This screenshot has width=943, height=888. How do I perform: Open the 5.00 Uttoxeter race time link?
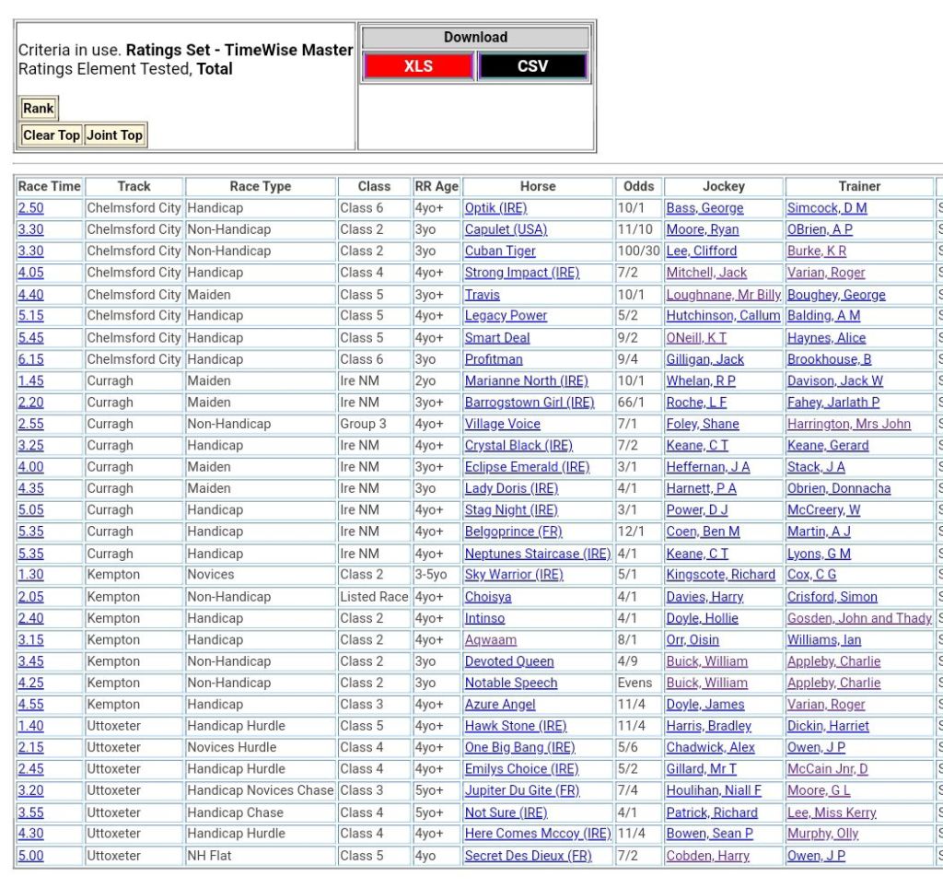(x=30, y=856)
